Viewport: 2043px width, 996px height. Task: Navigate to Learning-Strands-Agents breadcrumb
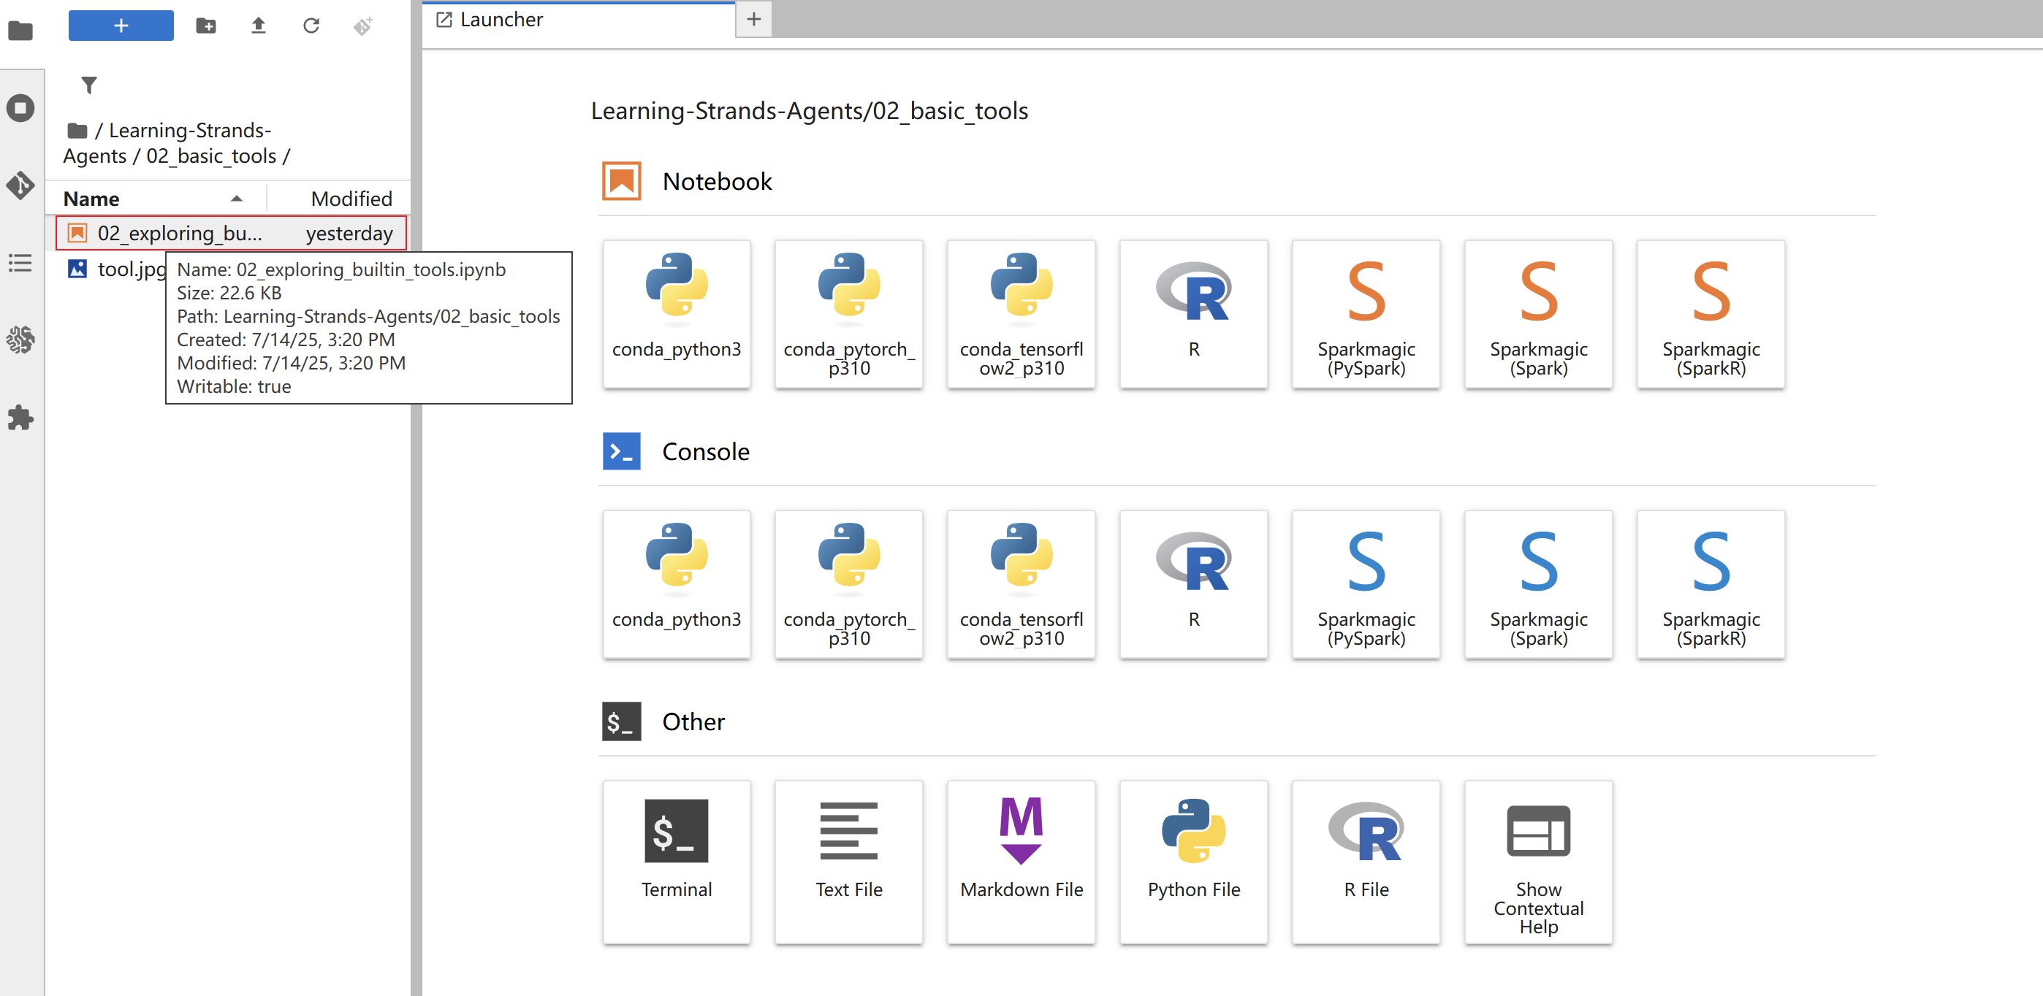tap(167, 142)
